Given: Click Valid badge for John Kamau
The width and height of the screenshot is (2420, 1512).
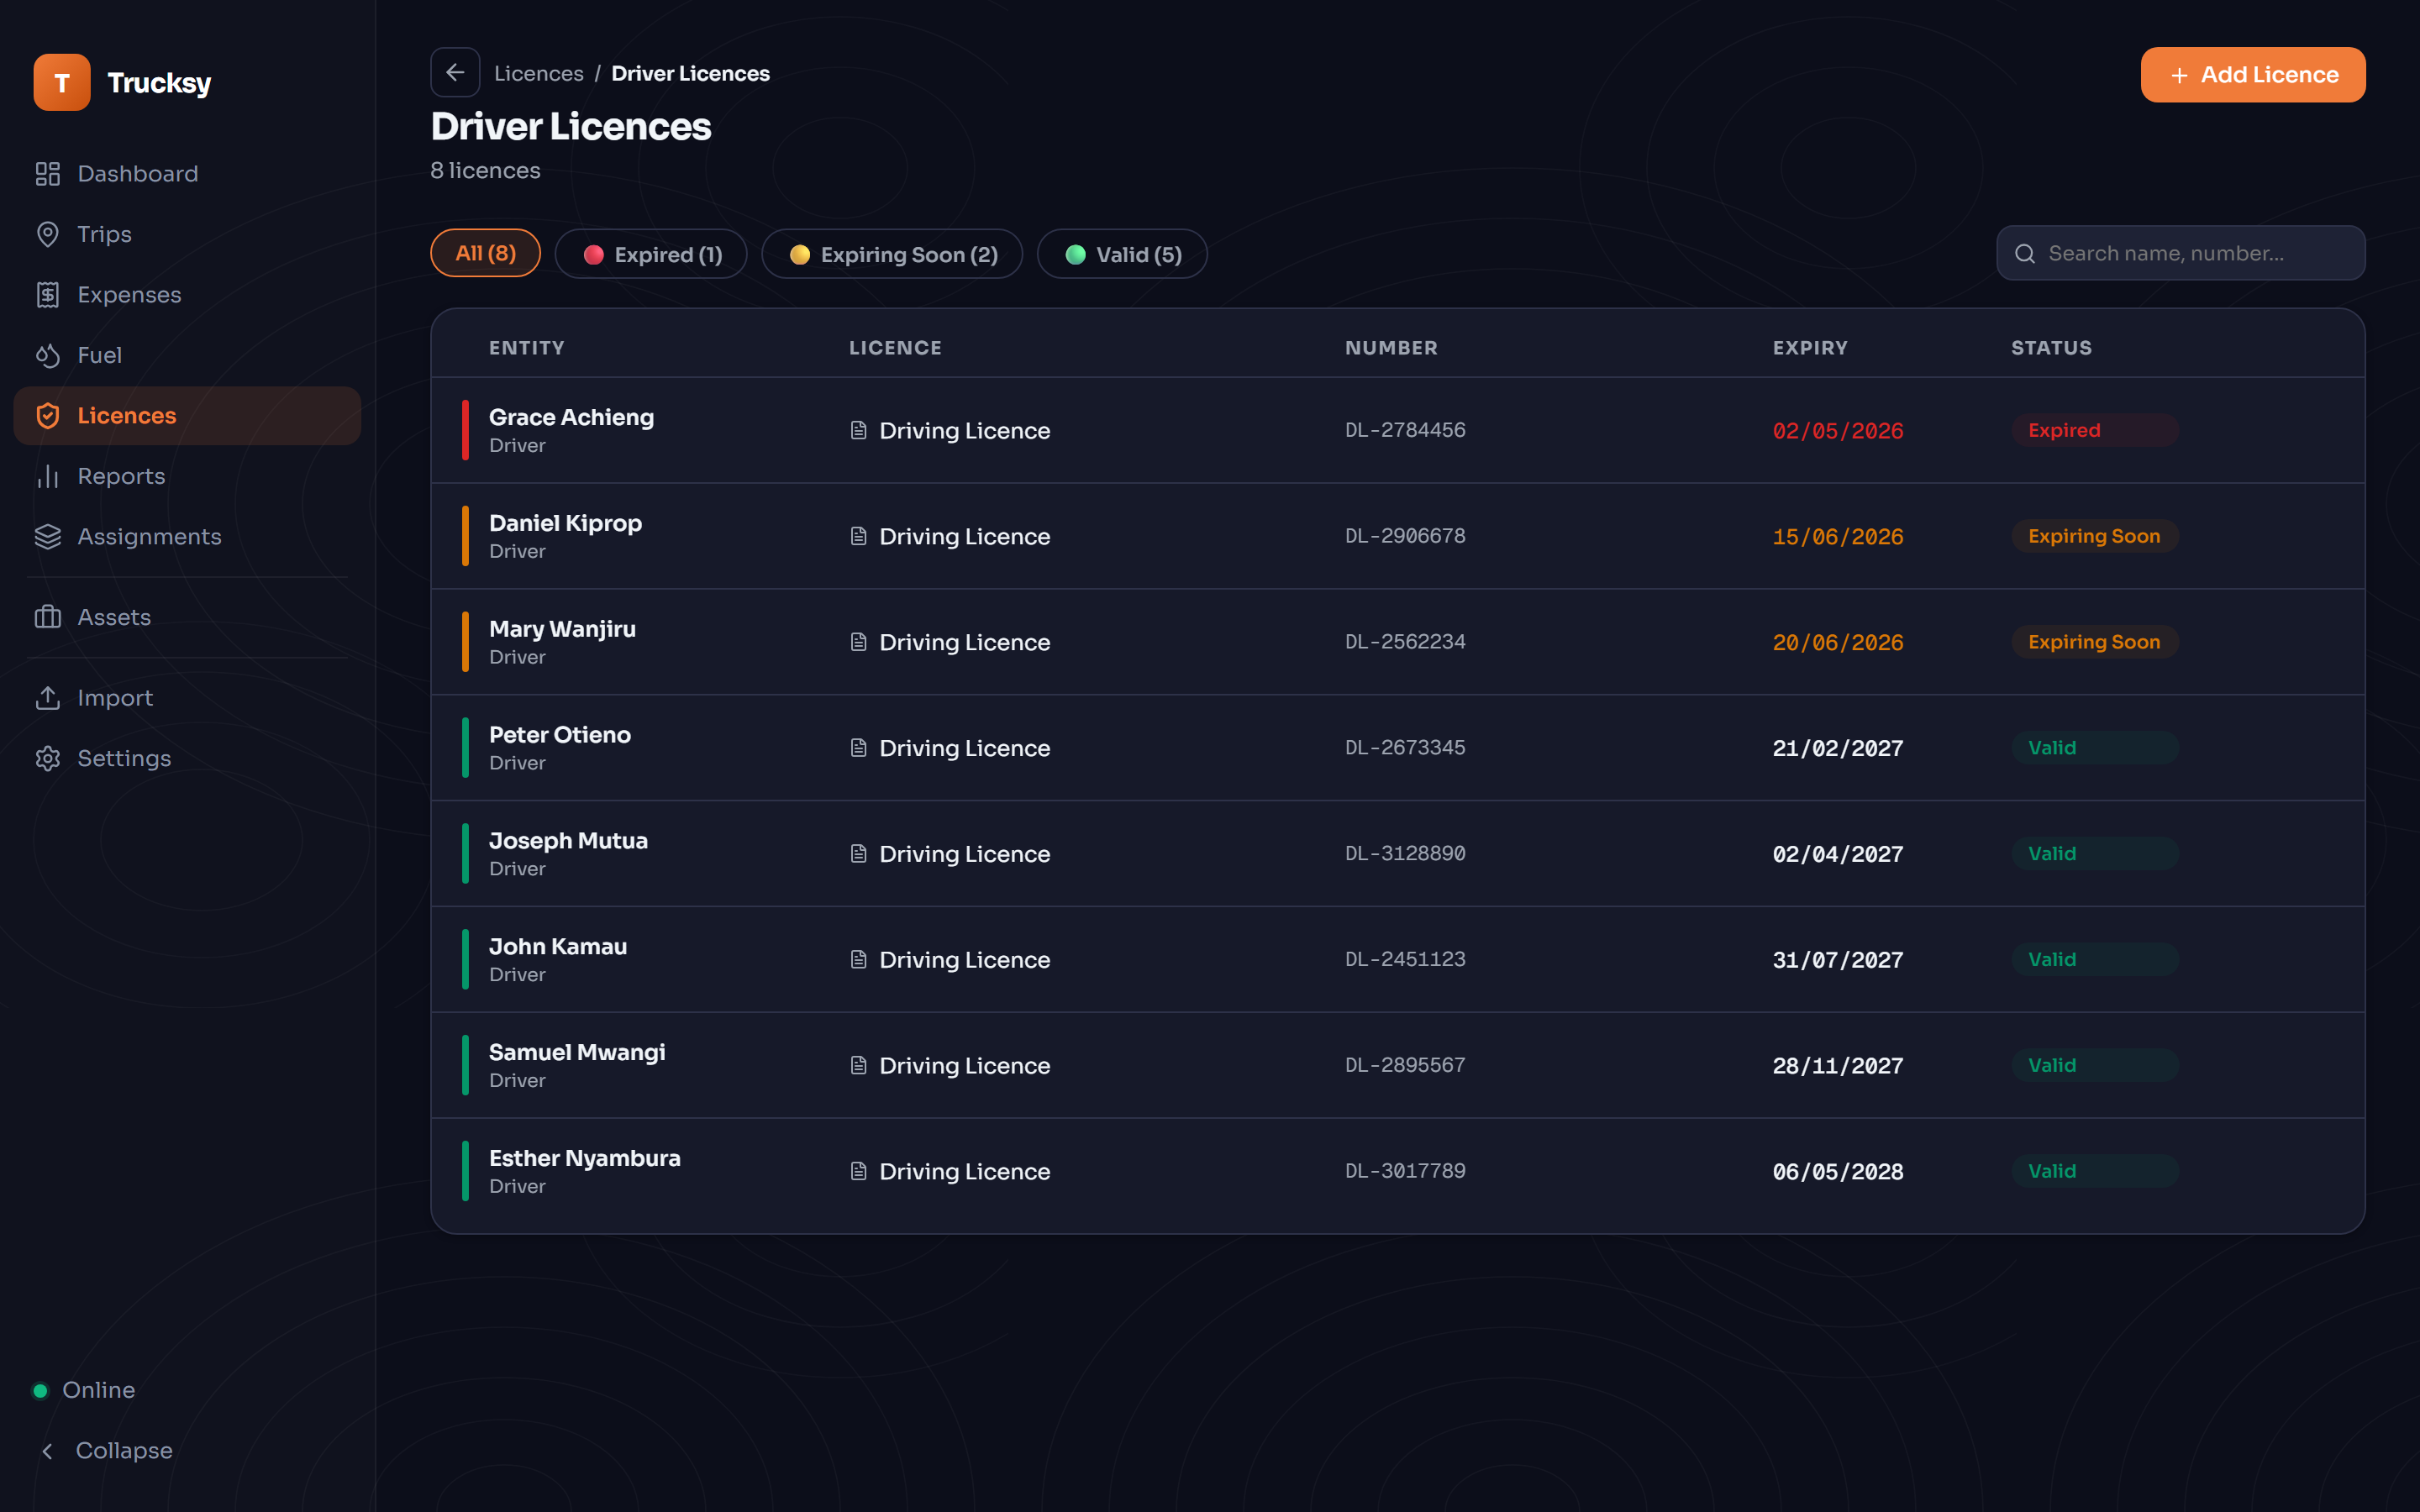Looking at the screenshot, I should pyautogui.click(x=2095, y=960).
